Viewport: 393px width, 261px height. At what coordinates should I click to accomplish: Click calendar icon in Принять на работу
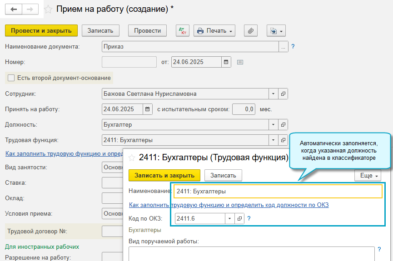pos(148,109)
